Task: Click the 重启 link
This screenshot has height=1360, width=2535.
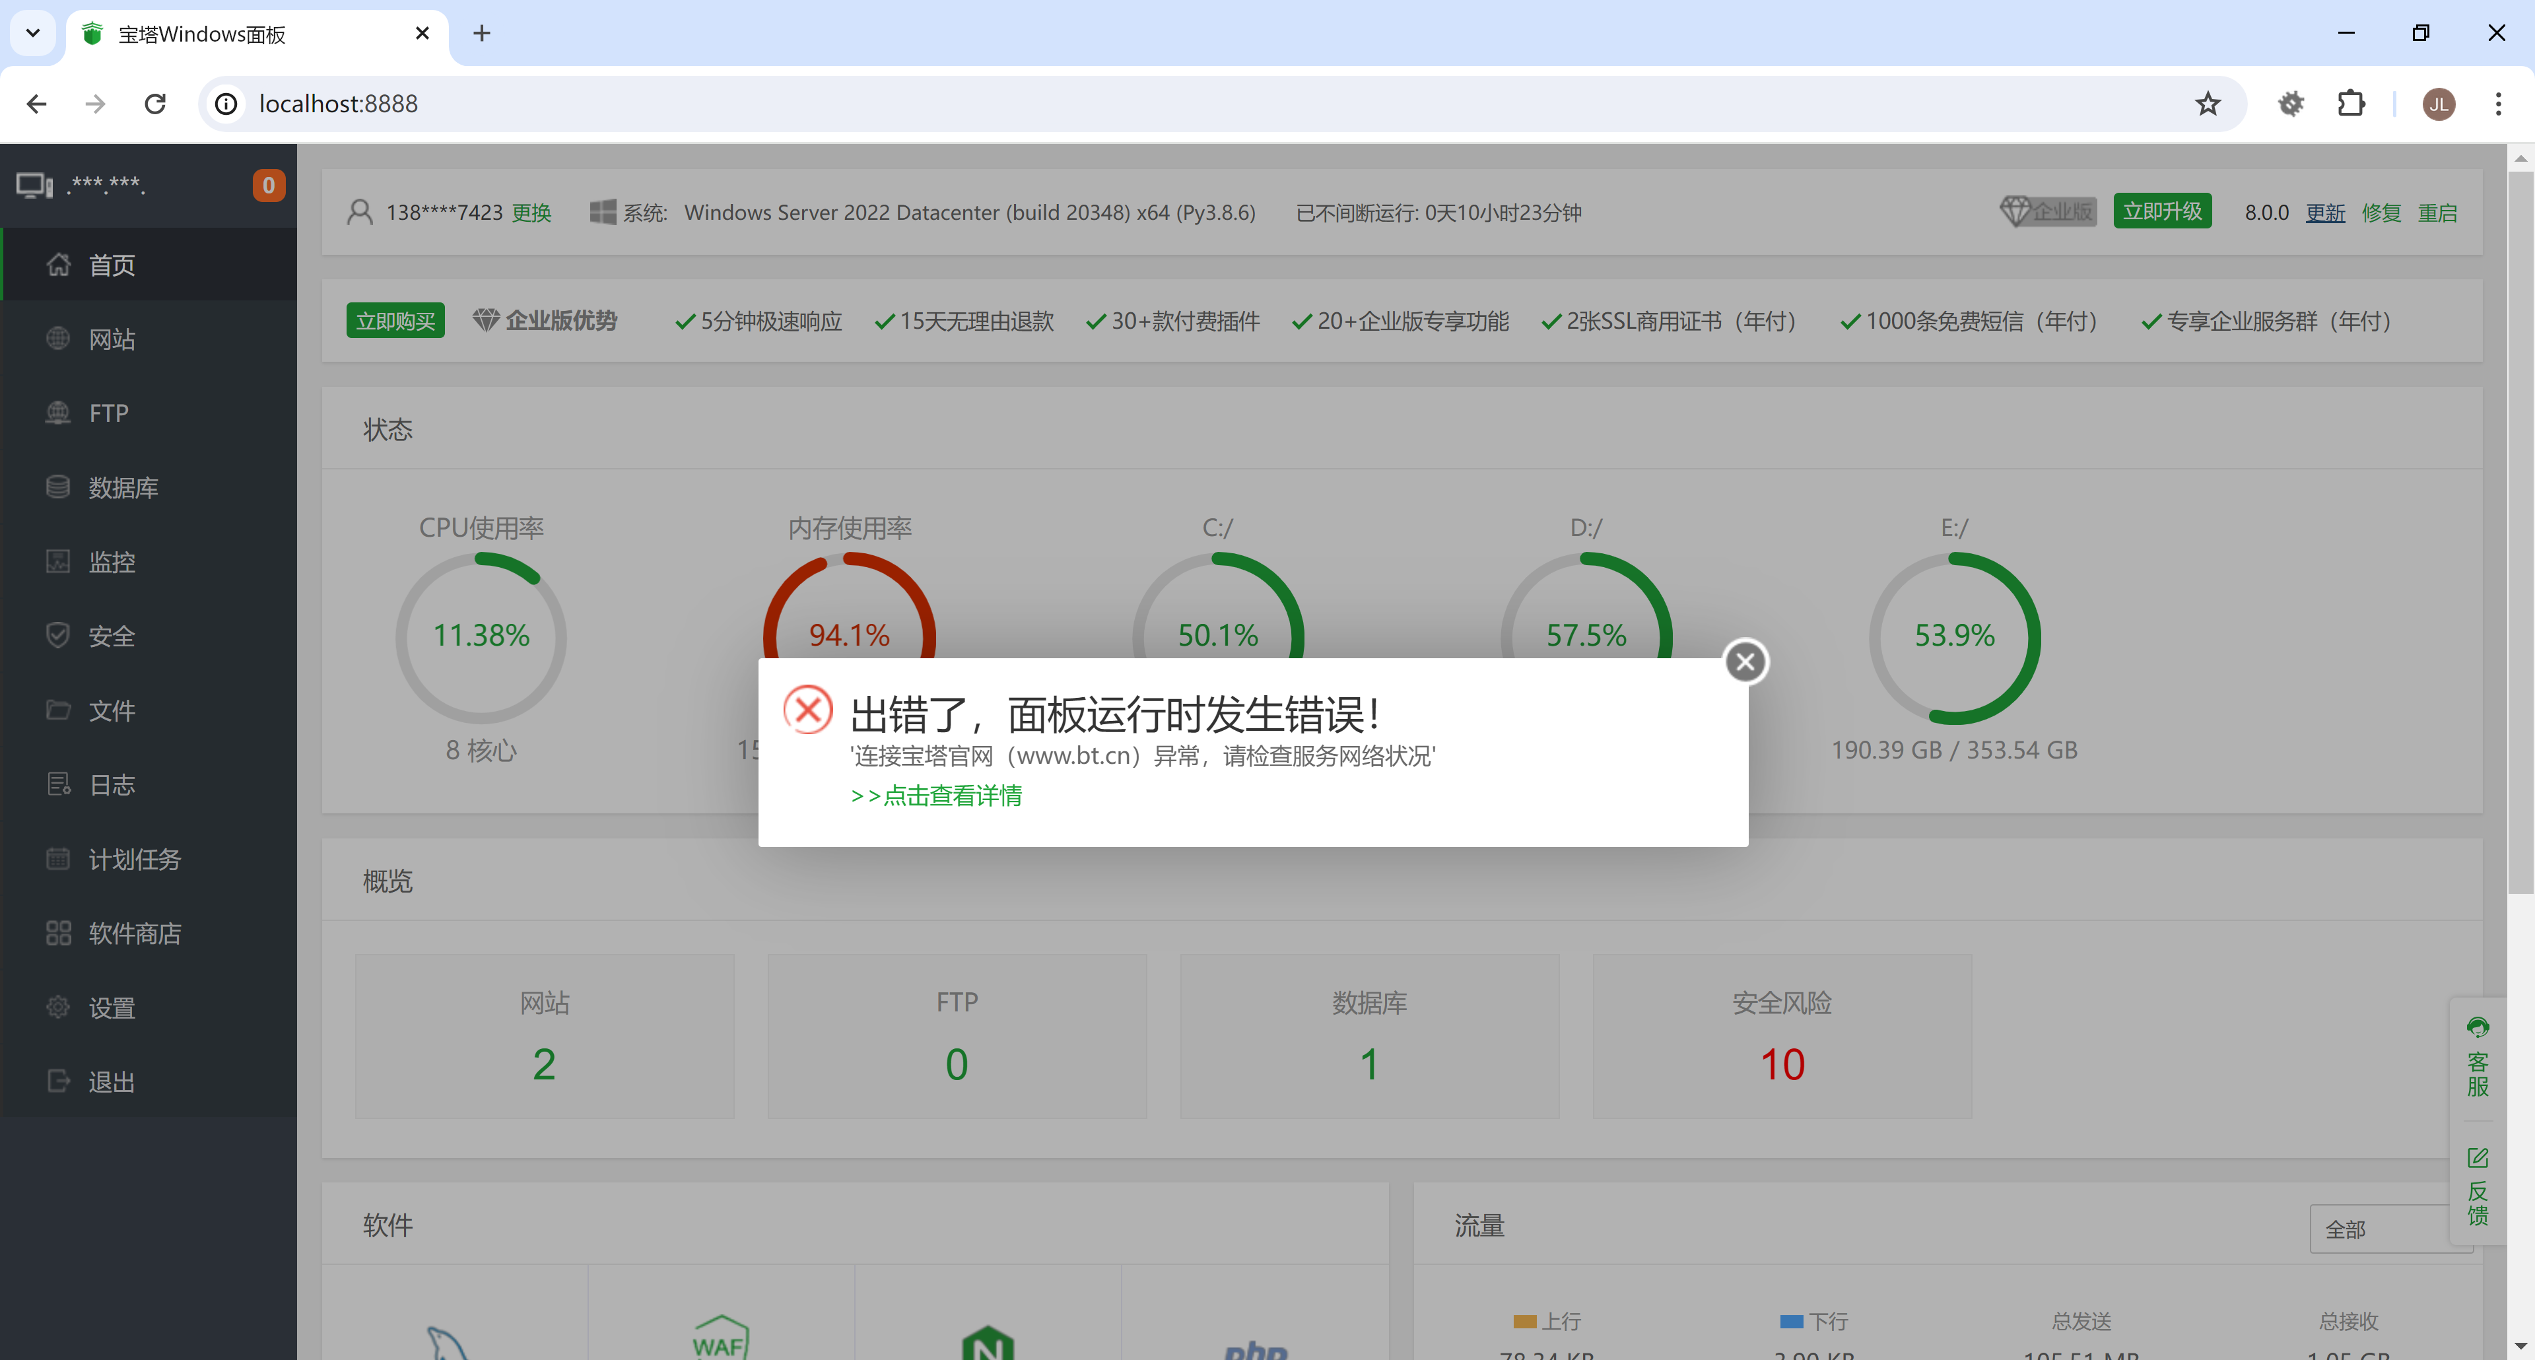Action: (x=2437, y=213)
